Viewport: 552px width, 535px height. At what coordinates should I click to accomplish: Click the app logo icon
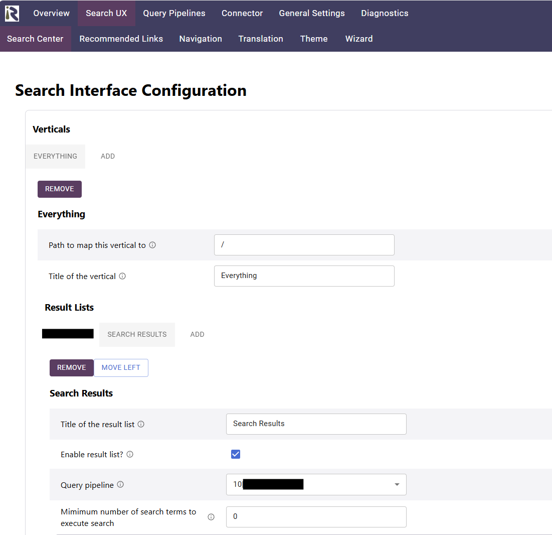pyautogui.click(x=12, y=14)
